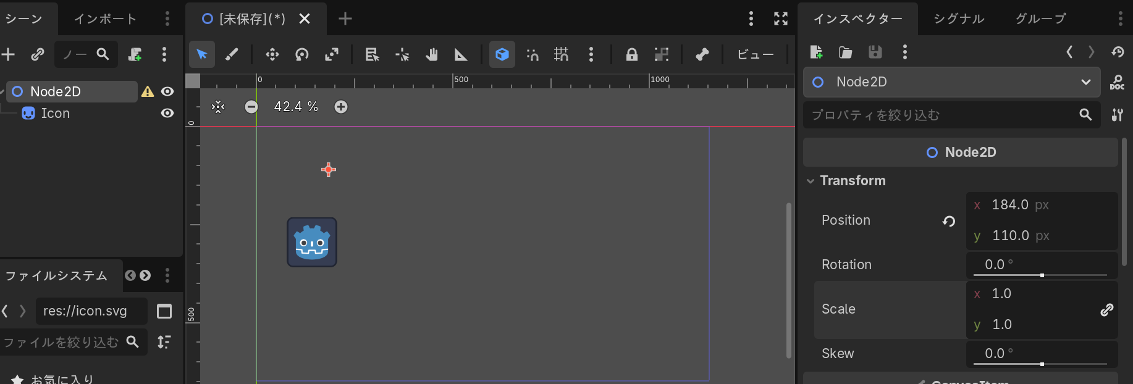Attach a script to the selected node
This screenshot has width=1133, height=384.
click(135, 54)
